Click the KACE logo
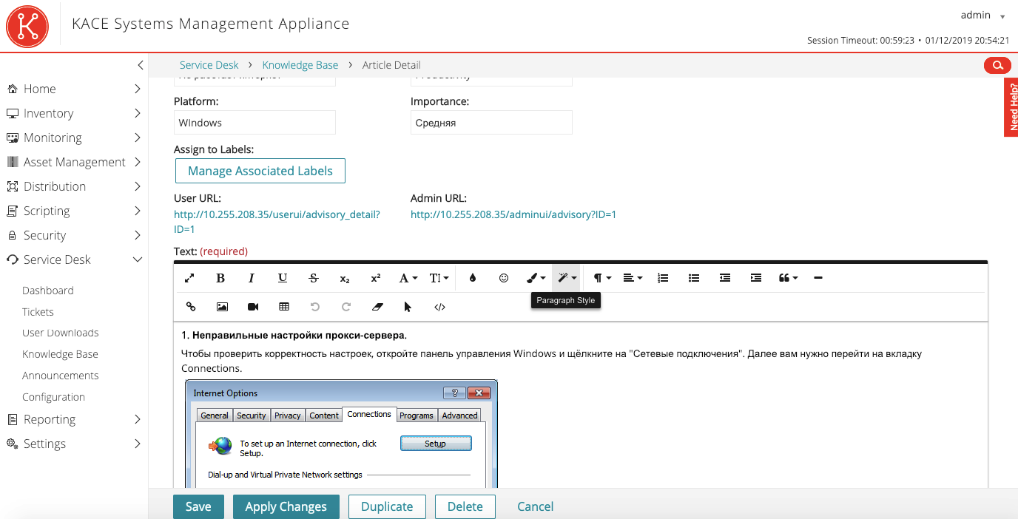The height and width of the screenshot is (519, 1018). pyautogui.click(x=27, y=26)
